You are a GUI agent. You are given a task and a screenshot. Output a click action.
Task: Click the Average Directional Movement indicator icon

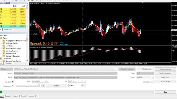(4, 41)
